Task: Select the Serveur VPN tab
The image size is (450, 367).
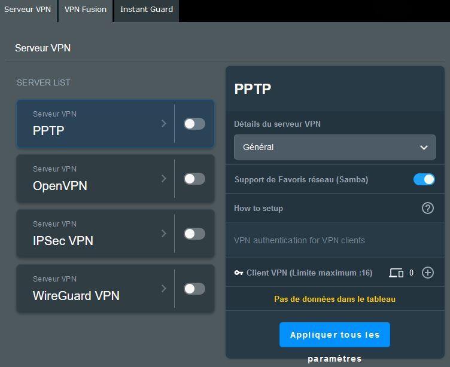Action: tap(28, 10)
